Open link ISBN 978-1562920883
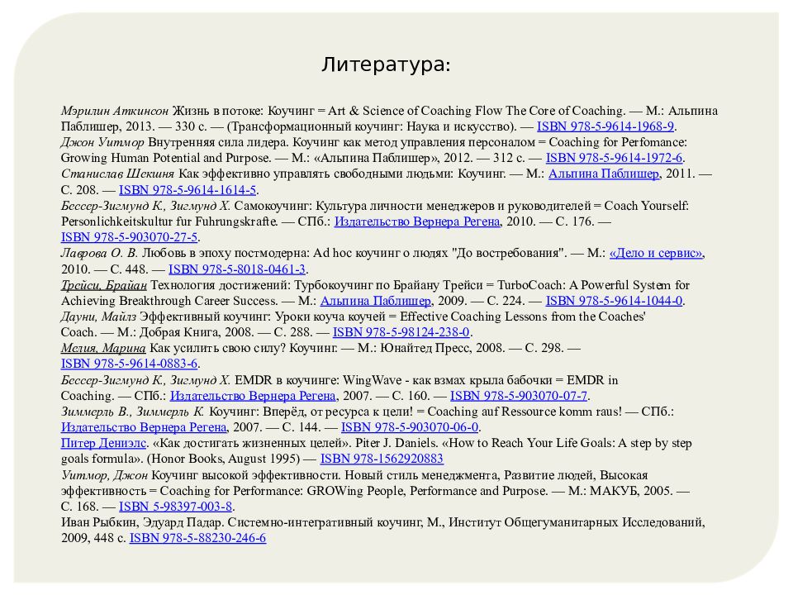 (x=382, y=459)
